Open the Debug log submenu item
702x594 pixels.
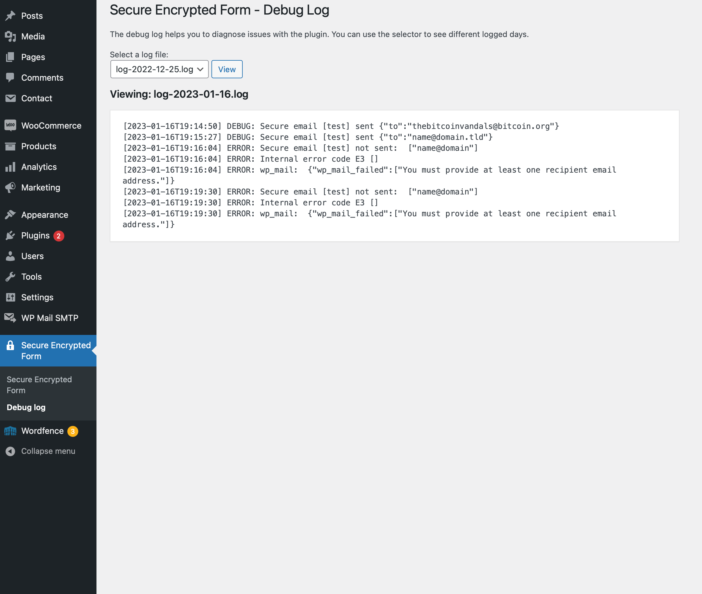[26, 407]
